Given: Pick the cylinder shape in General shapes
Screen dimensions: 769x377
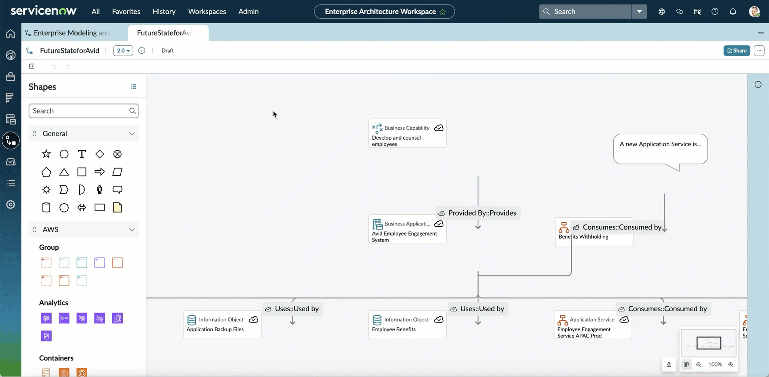Looking at the screenshot, I should coord(46,207).
